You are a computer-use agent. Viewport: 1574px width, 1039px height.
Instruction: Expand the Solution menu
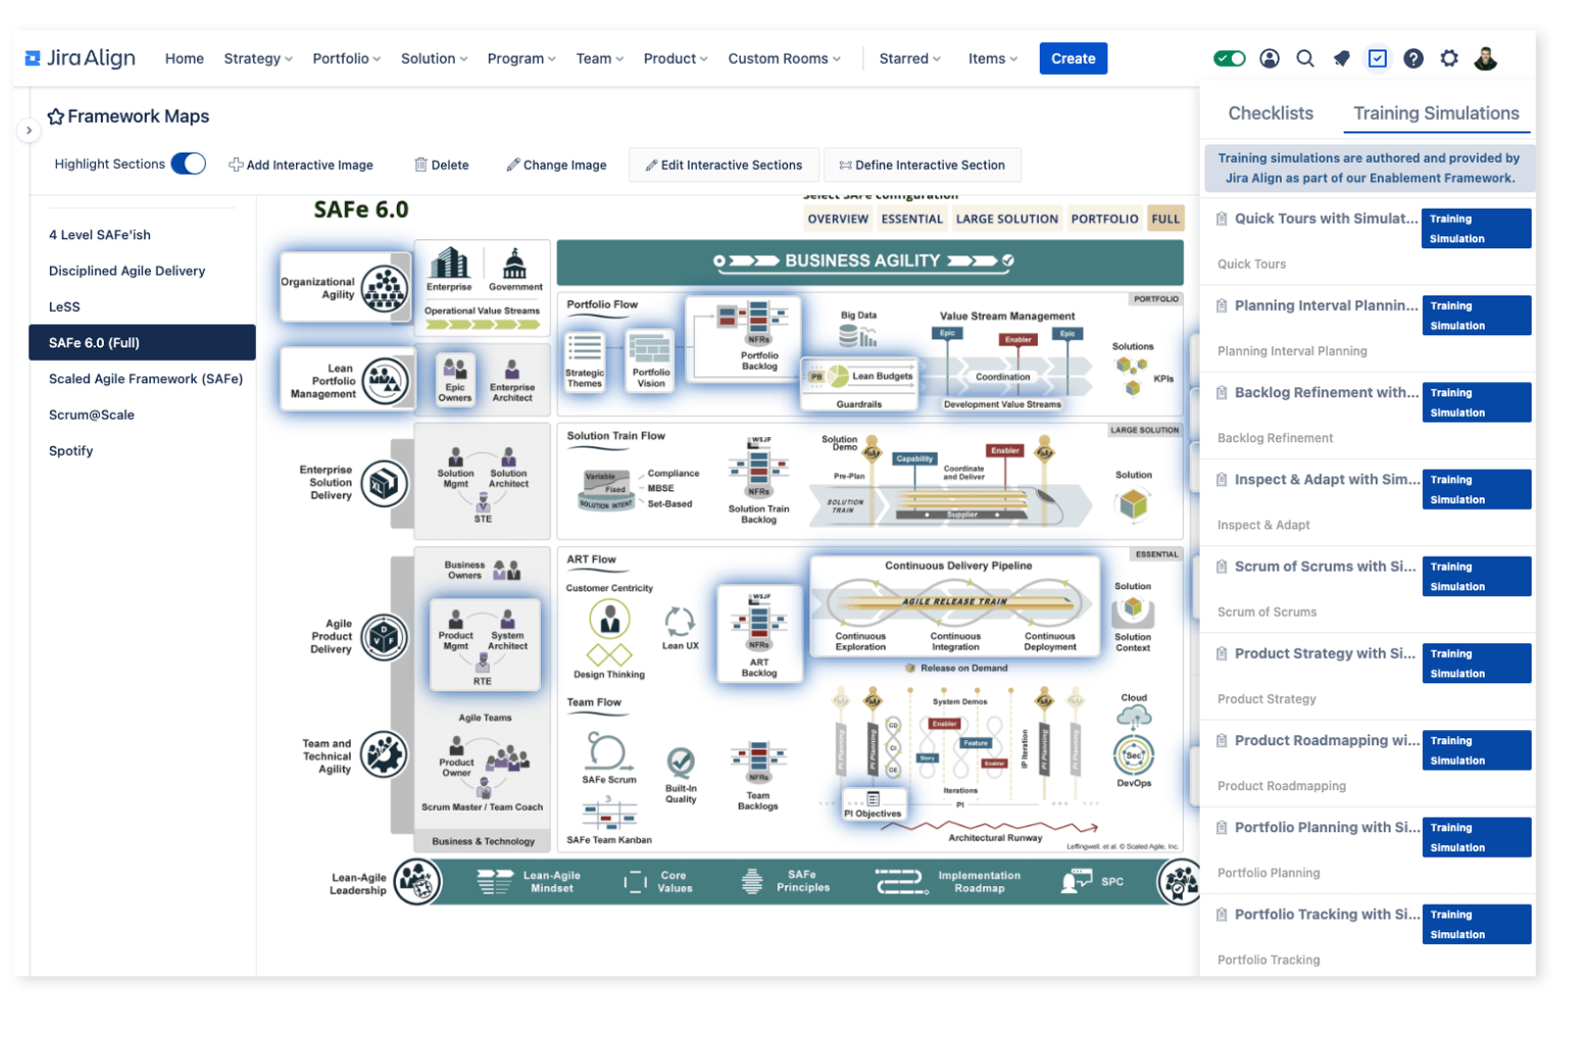pyautogui.click(x=434, y=59)
